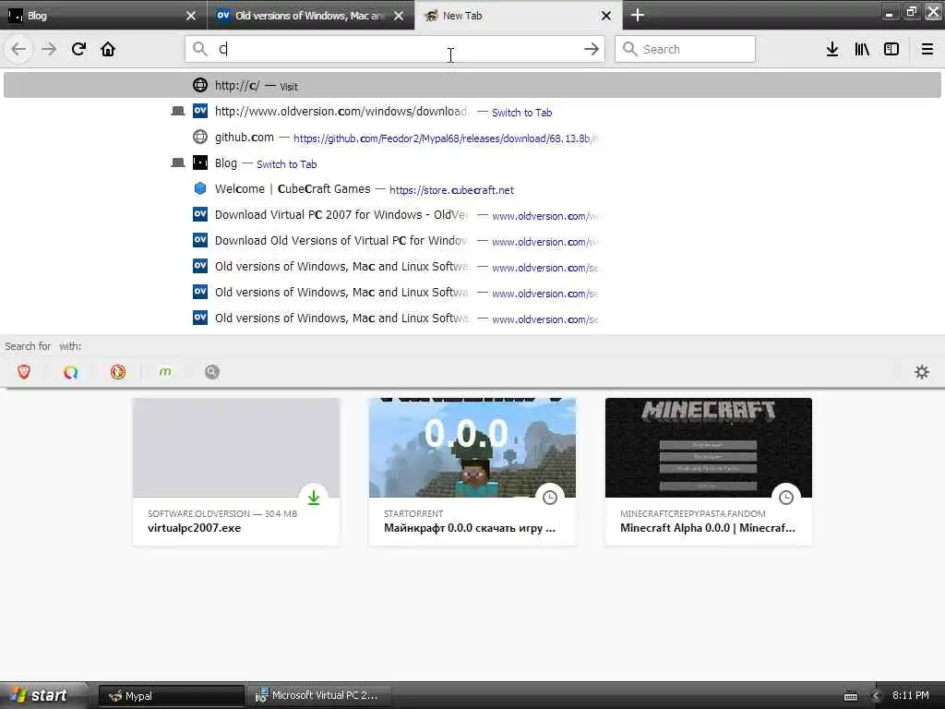Click the history clock badge on Startorrent tile

click(x=550, y=498)
